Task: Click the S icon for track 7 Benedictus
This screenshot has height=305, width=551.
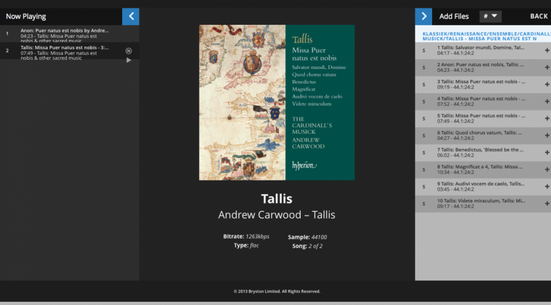Action: pyautogui.click(x=424, y=153)
